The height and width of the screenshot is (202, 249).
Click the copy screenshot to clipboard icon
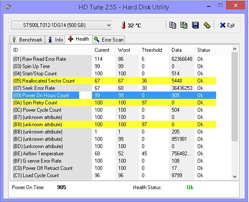coord(184,25)
